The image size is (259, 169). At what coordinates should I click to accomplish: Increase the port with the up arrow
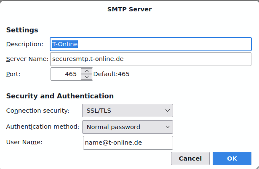[x=87, y=71]
